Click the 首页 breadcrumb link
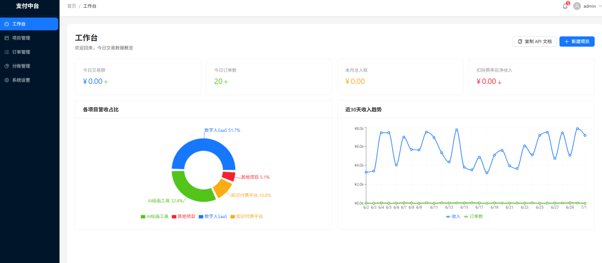This screenshot has height=263, width=602. (71, 7)
